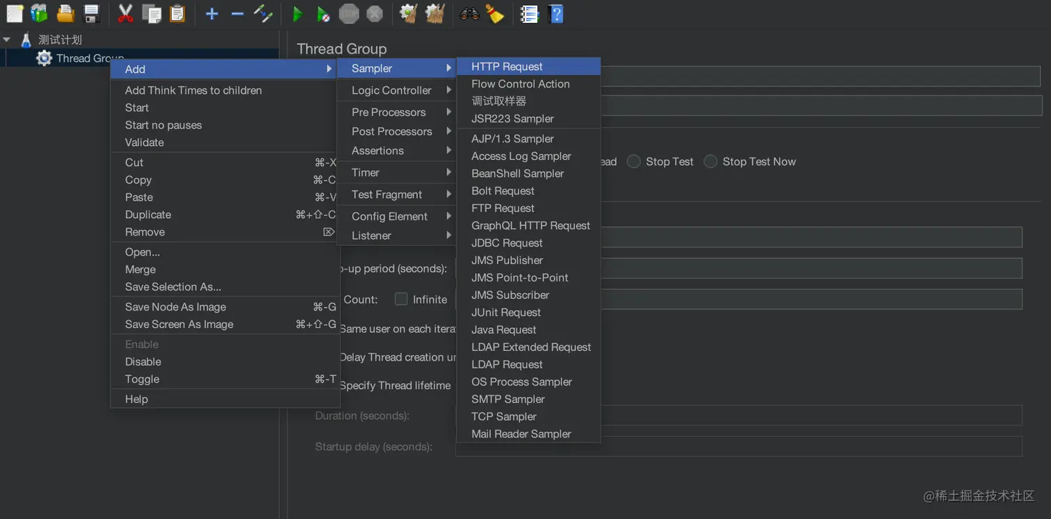Click the Clear All results toolbar icon
Image resolution: width=1051 pixels, height=519 pixels.
pos(434,13)
